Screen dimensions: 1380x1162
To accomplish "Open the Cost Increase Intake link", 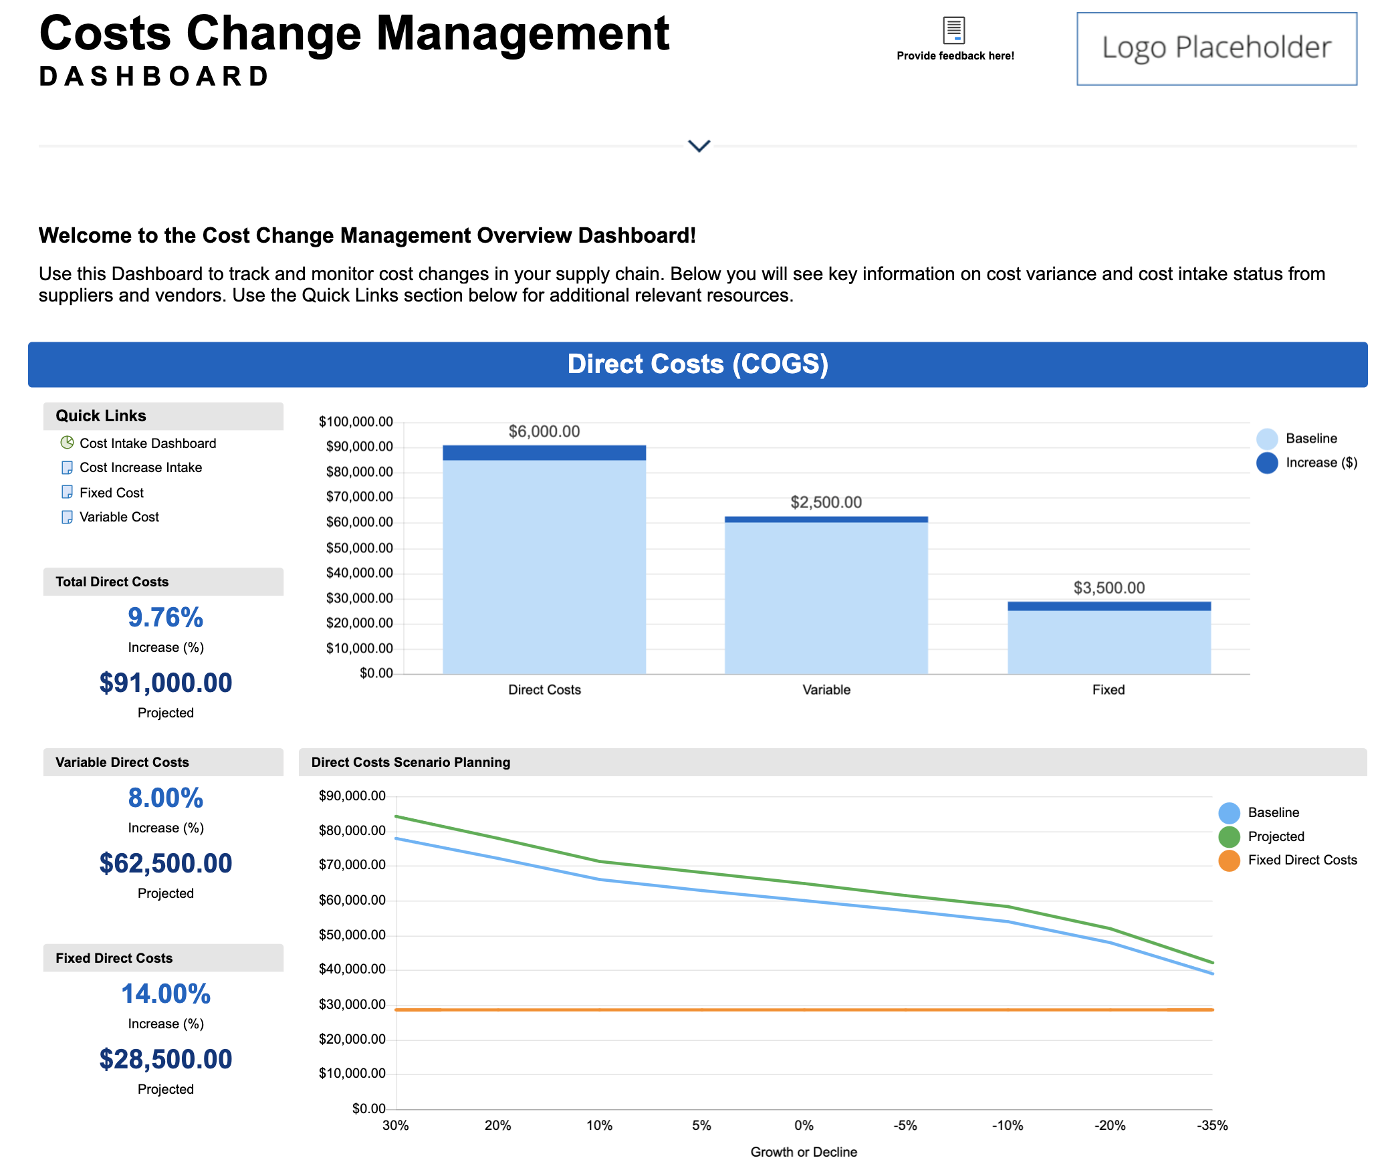I will click(x=140, y=467).
